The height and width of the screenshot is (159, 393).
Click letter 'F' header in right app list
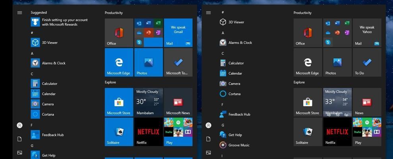(222, 104)
